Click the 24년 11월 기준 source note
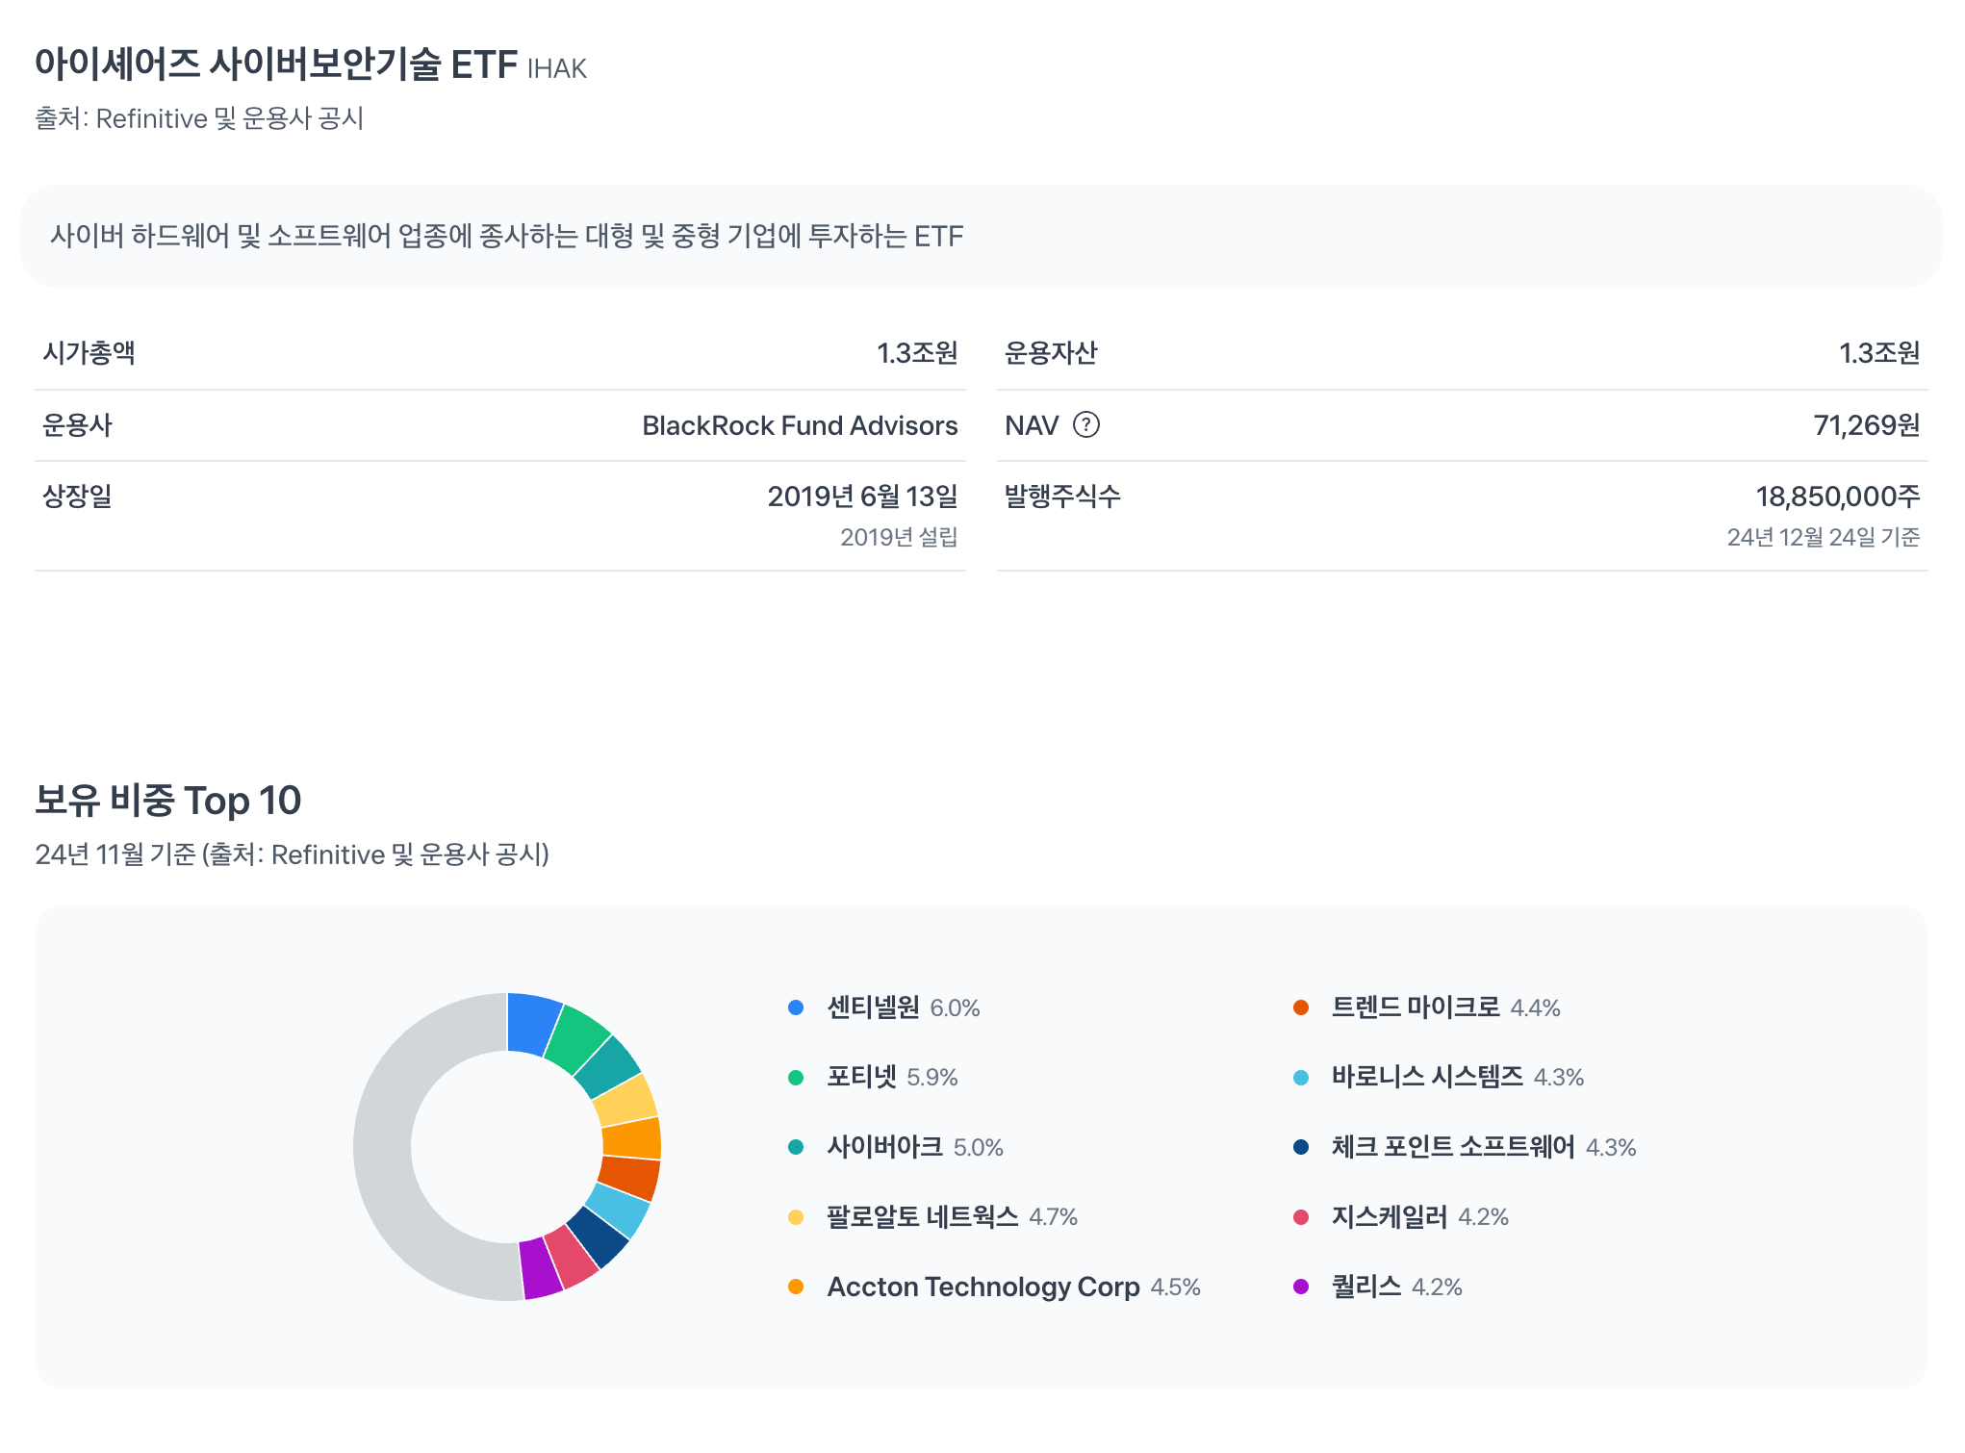 point(293,854)
